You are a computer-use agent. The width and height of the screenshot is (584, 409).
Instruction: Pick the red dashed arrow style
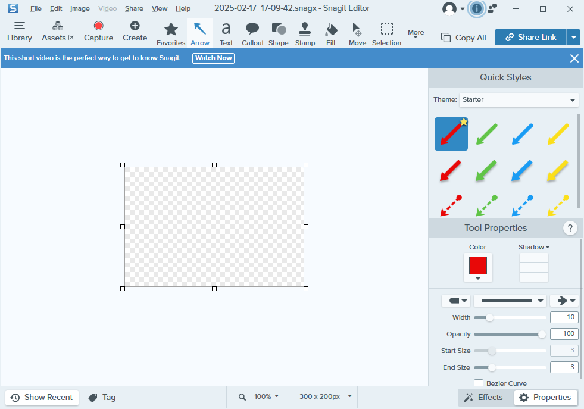coord(451,205)
